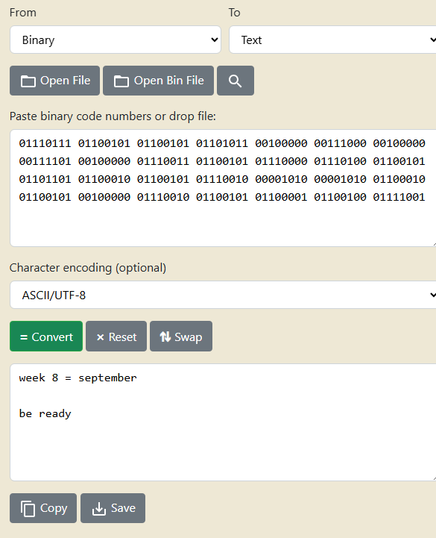436x538 pixels.
Task: Click the output text 'be ready'
Action: [x=45, y=414]
